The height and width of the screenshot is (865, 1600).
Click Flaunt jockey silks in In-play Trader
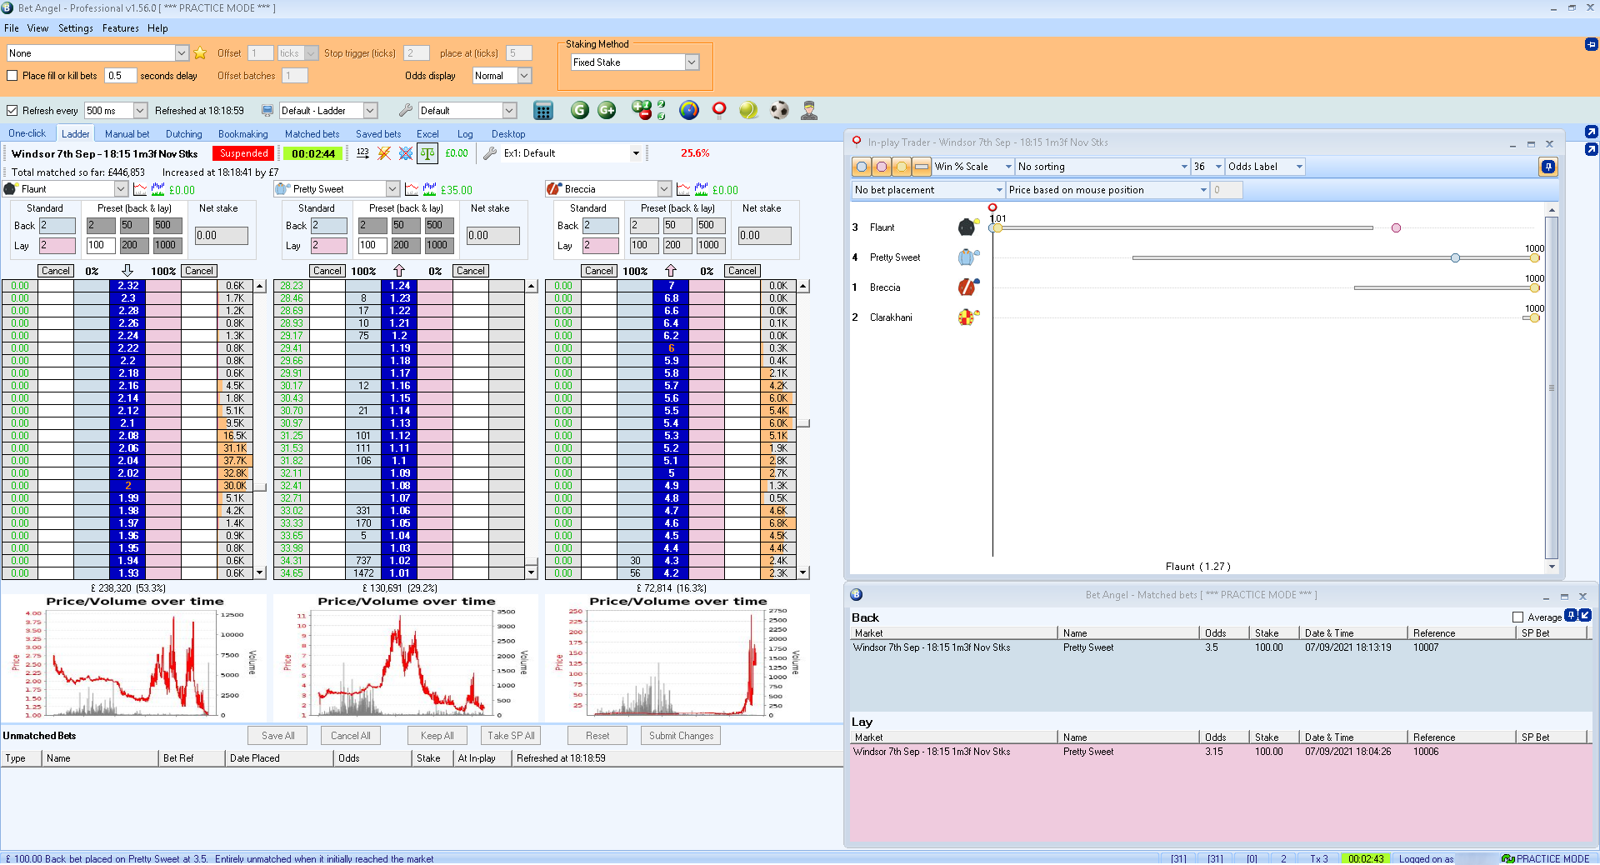coord(967,227)
